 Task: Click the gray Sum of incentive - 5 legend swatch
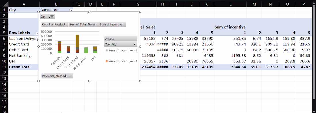[106, 51]
